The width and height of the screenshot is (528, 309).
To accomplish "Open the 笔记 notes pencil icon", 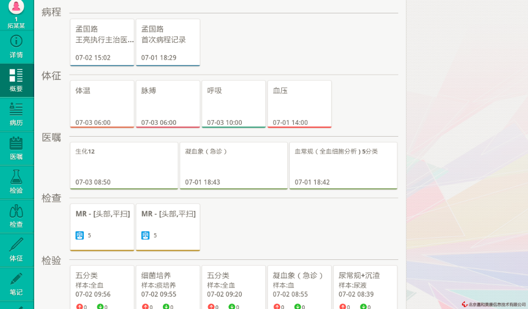I will [x=17, y=279].
